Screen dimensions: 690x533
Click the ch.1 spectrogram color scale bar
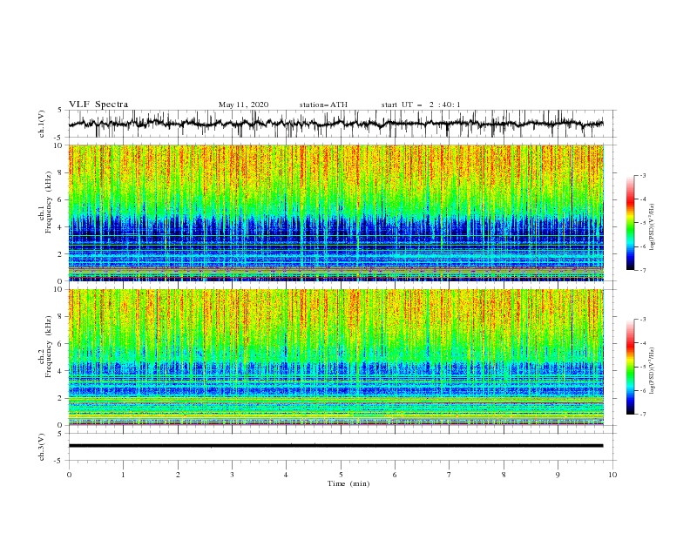pos(630,223)
